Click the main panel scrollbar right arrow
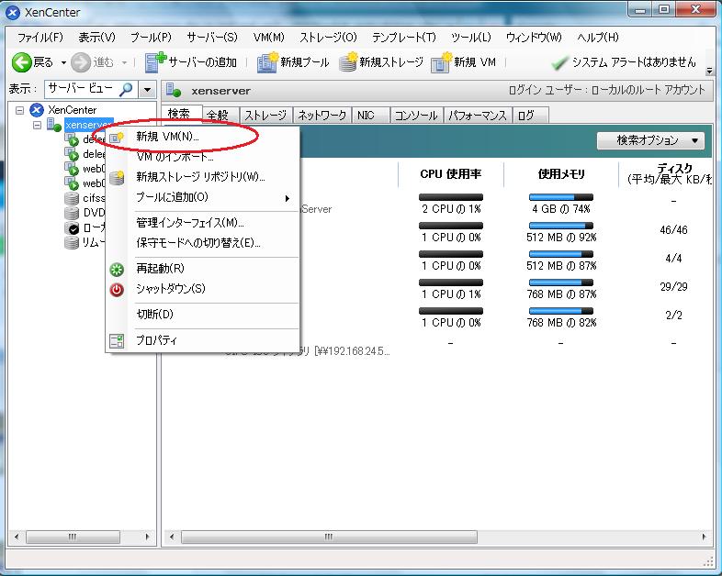The height and width of the screenshot is (576, 722). (704, 537)
